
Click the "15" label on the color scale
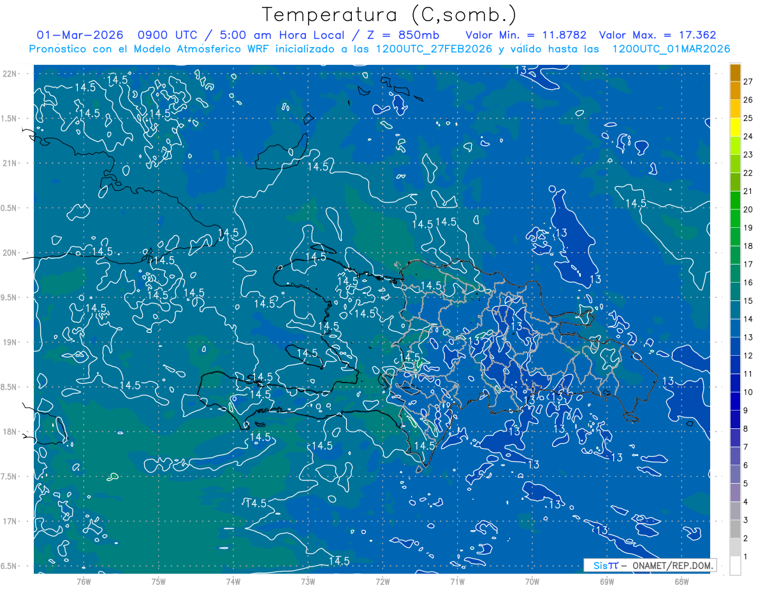pos(748,301)
